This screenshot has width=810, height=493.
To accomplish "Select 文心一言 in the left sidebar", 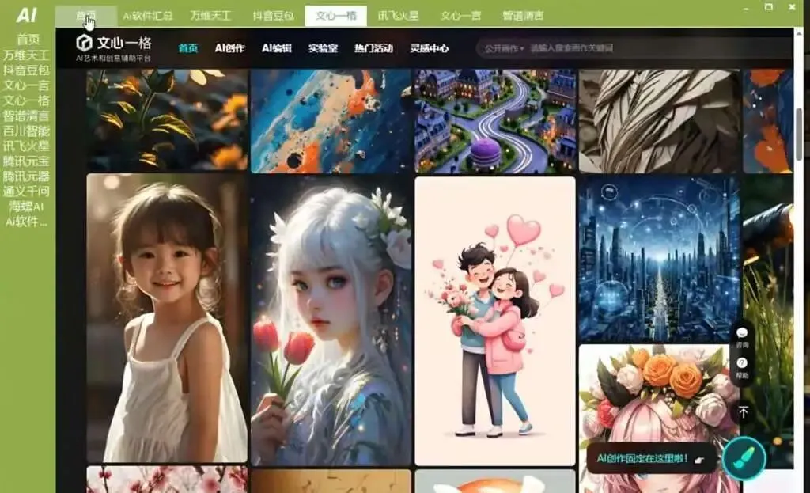I will pos(26,85).
